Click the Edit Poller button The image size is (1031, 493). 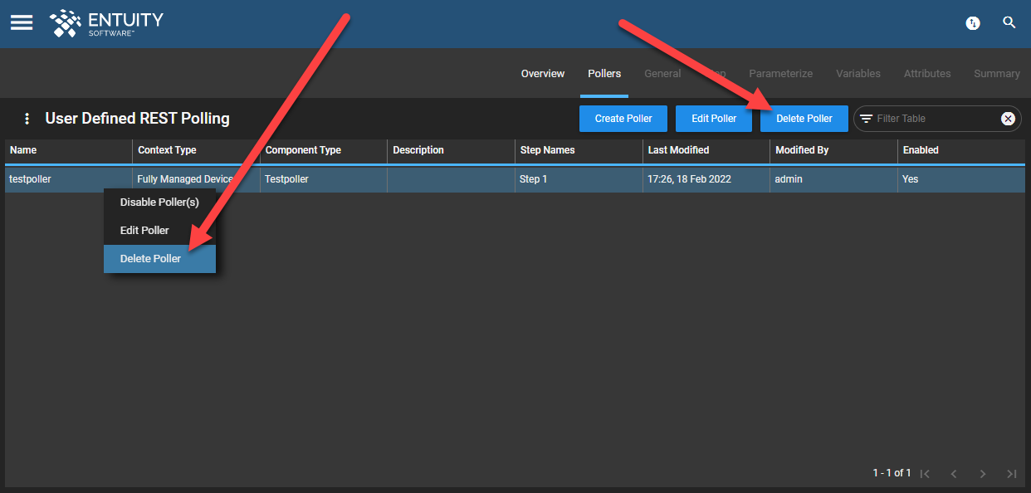pyautogui.click(x=713, y=118)
